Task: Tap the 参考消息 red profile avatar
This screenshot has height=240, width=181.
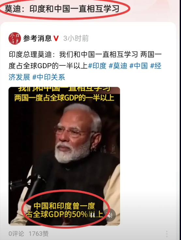Action: 15,38
